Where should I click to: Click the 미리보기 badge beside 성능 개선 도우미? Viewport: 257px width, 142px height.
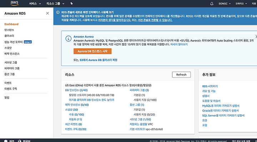click(x=28, y=42)
